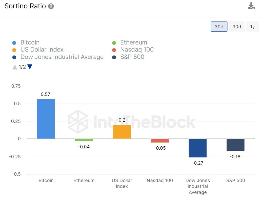Screen dimensions: 262x203
Task: Click the blue Bitcoin legend dot
Action: click(x=14, y=43)
